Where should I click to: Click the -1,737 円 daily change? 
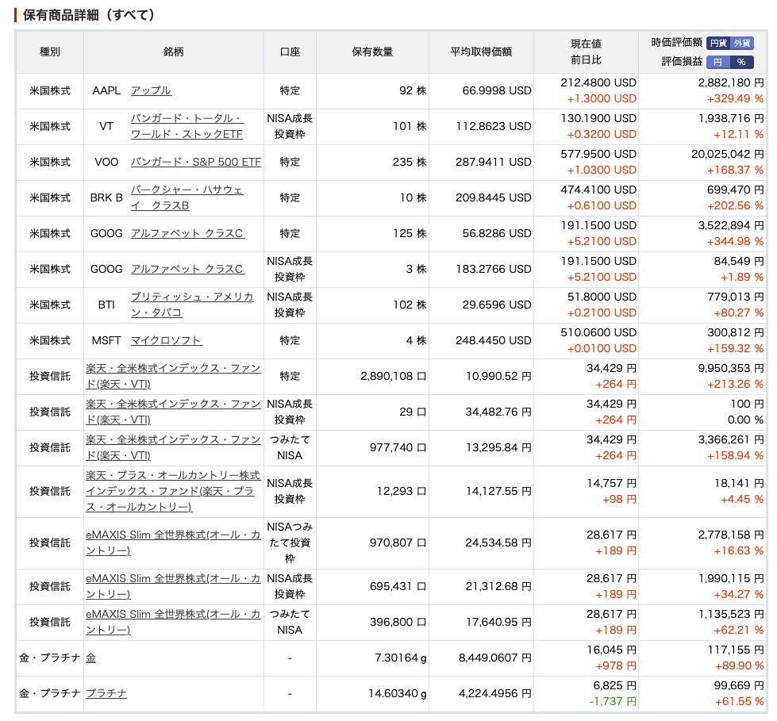click(x=613, y=701)
